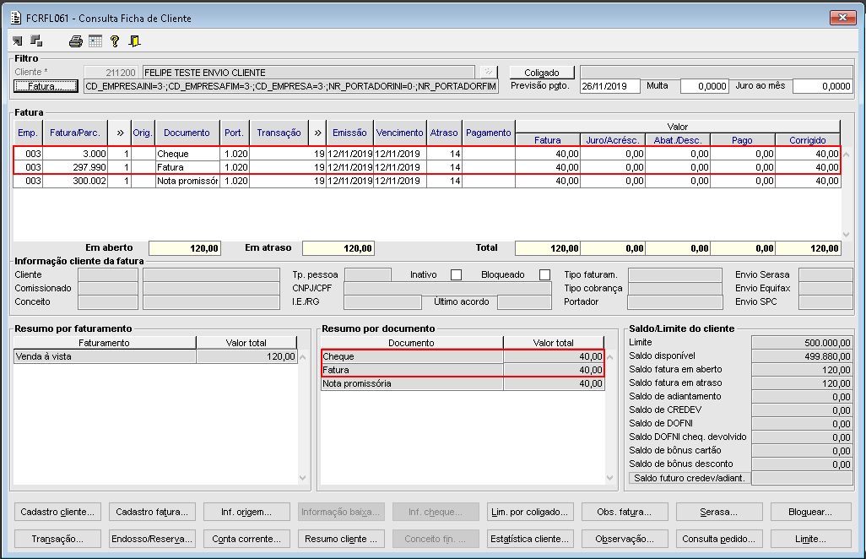
Task: Sort by Vencimento column header
Action: (x=400, y=133)
